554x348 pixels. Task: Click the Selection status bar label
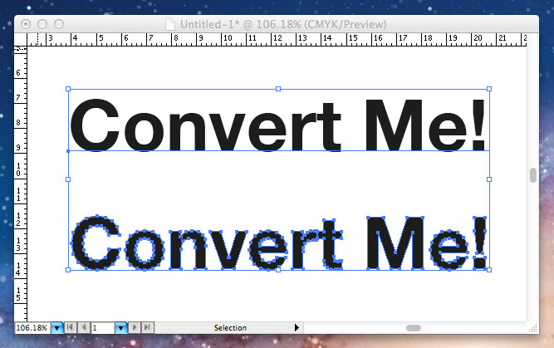(229, 328)
